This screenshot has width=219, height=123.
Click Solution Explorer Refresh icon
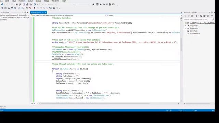pyautogui.click(x=201, y=16)
